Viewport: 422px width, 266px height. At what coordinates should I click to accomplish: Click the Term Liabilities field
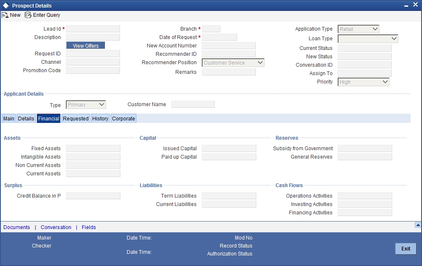tap(229, 196)
